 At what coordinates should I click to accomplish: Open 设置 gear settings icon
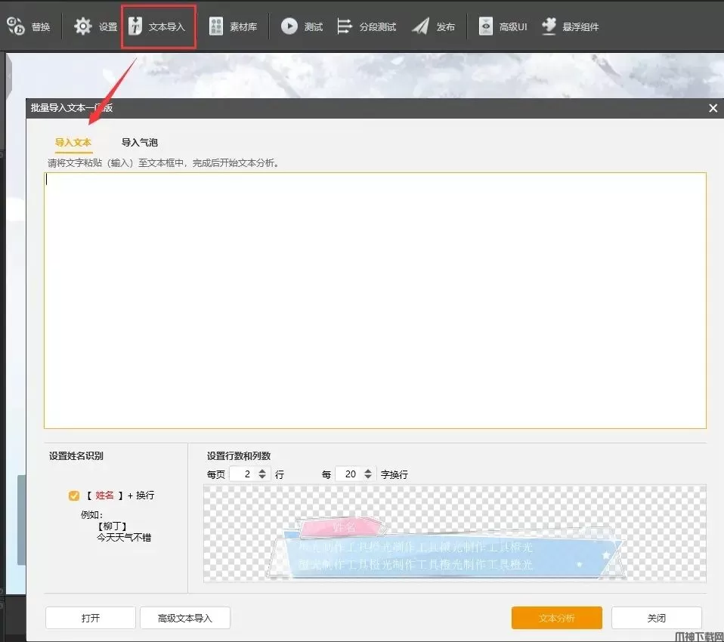pyautogui.click(x=82, y=26)
